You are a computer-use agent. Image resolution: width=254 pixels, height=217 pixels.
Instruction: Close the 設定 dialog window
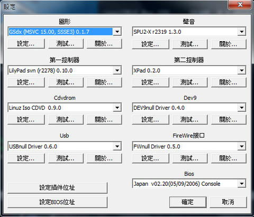tap(240, 4)
